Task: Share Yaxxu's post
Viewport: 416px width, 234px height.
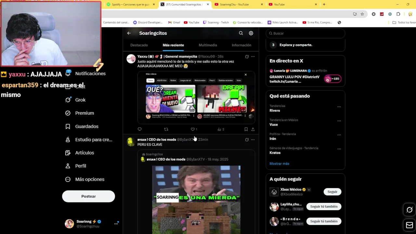Action: coord(253,129)
